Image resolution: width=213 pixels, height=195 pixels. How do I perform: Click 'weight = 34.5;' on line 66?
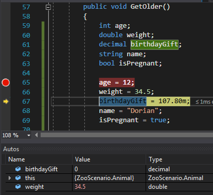(127, 92)
